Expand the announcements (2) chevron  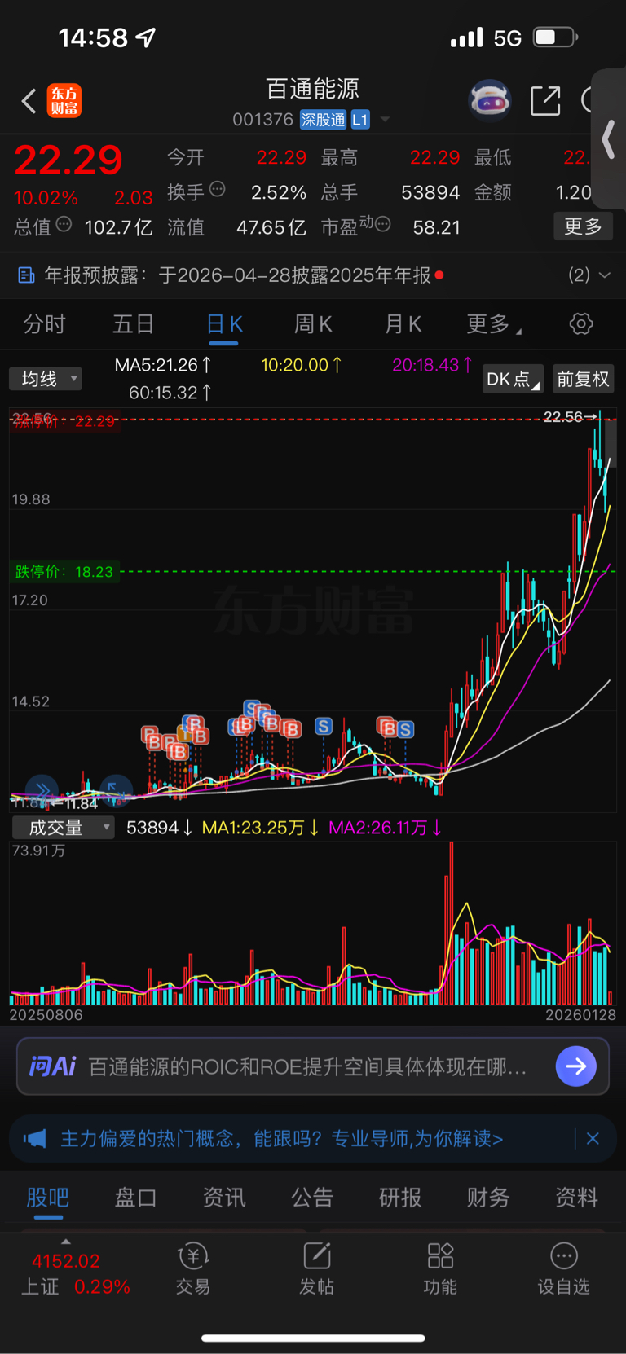pyautogui.click(x=605, y=275)
